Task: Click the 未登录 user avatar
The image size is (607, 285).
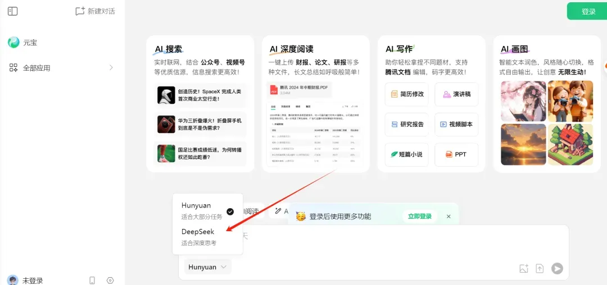Action: coord(13,281)
